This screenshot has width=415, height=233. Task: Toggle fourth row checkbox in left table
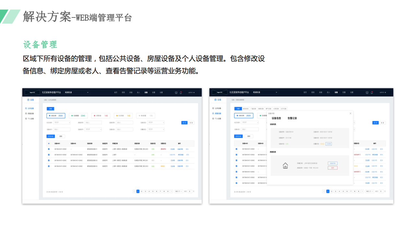49,166
